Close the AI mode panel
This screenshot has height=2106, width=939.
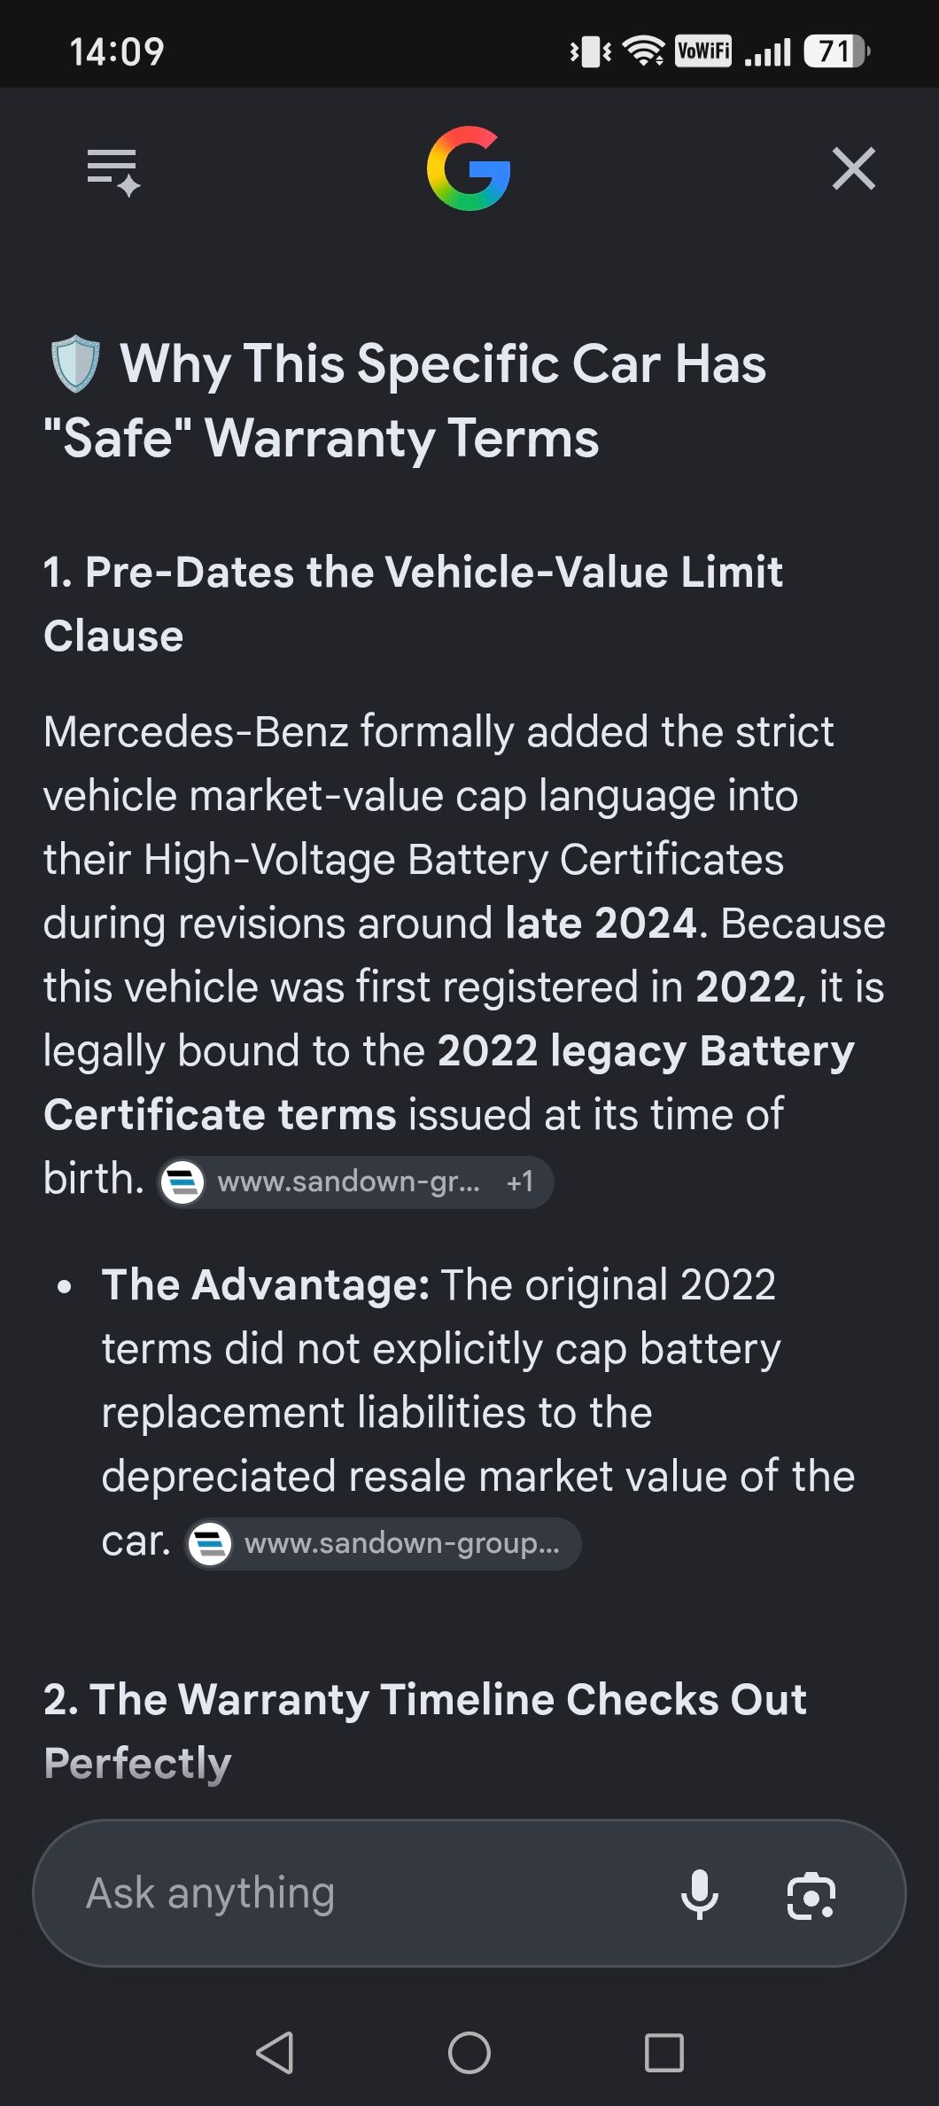click(854, 168)
